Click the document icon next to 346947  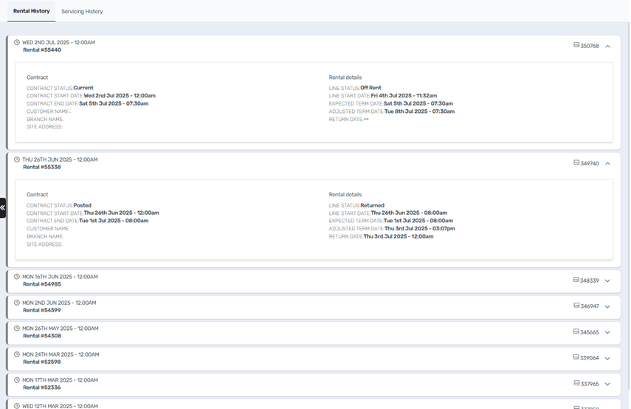576,306
